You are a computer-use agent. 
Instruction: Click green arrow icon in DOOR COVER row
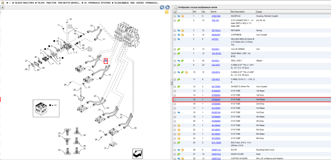[x=179, y=154]
